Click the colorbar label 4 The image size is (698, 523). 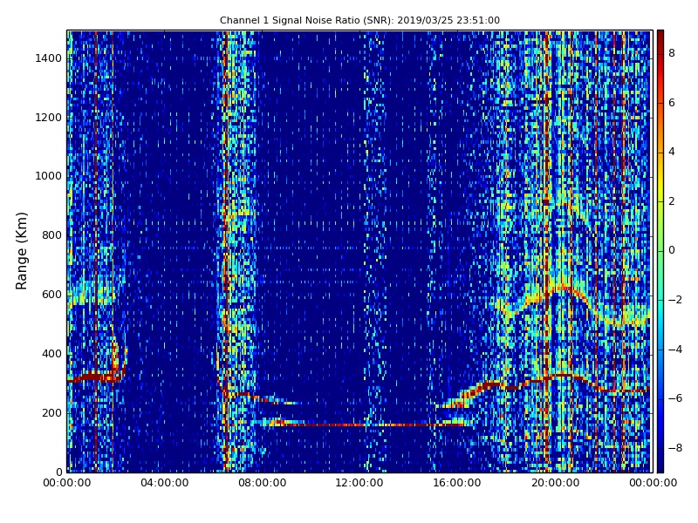click(x=672, y=152)
